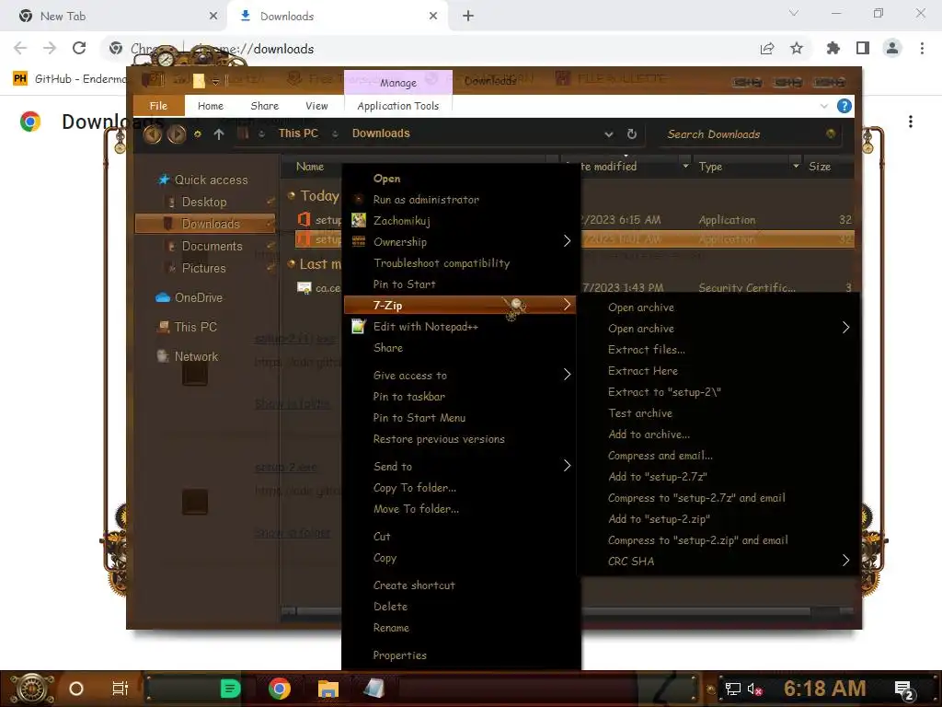The height and width of the screenshot is (707, 942).
Task: Open Chrome three-dot menu
Action: coord(922,48)
